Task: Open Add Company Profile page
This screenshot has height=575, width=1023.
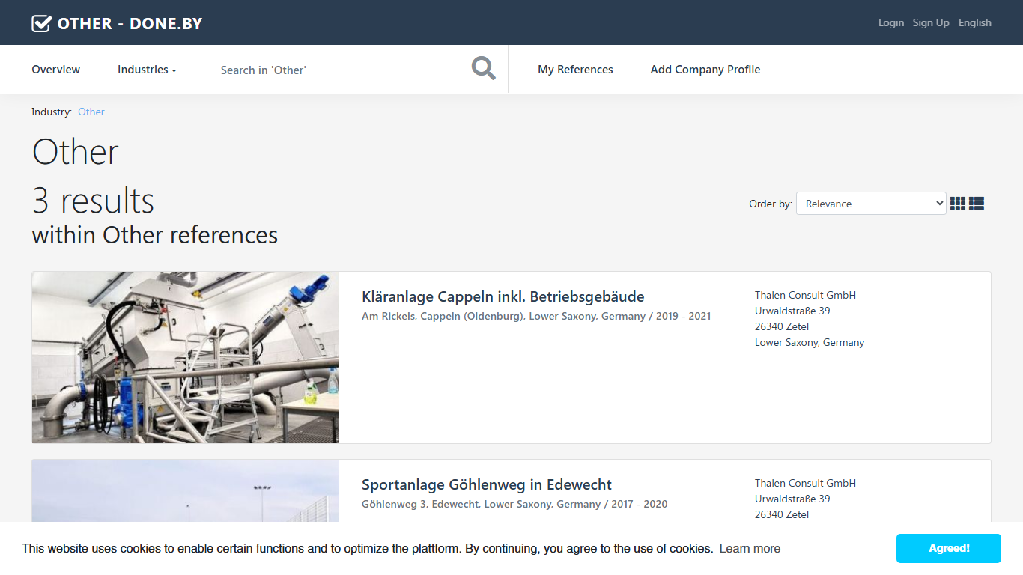Action: point(705,70)
